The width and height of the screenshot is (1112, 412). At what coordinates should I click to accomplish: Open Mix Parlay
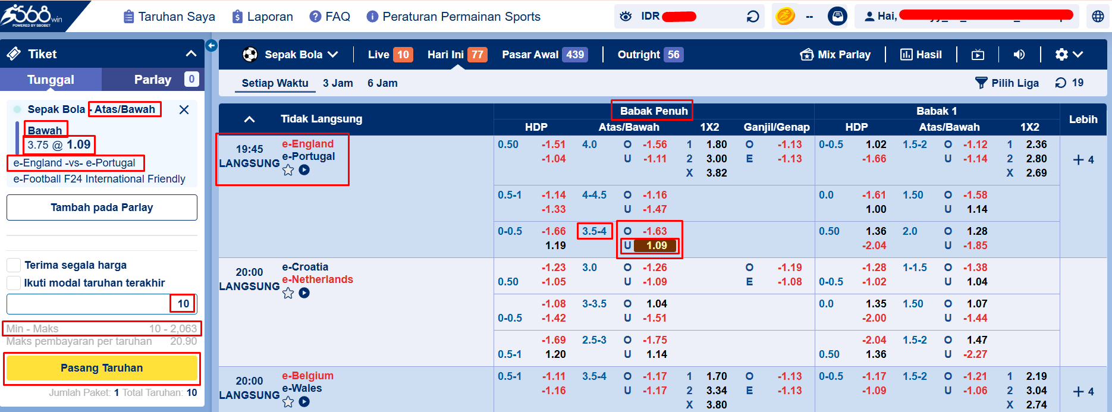click(835, 55)
